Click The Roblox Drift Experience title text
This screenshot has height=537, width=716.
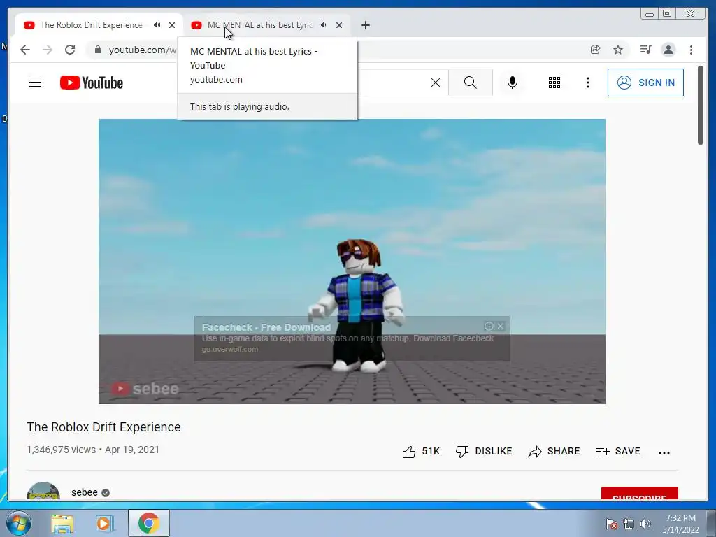click(103, 427)
